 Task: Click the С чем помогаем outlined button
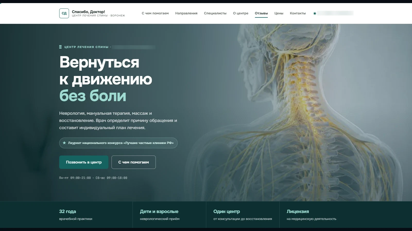(x=134, y=162)
